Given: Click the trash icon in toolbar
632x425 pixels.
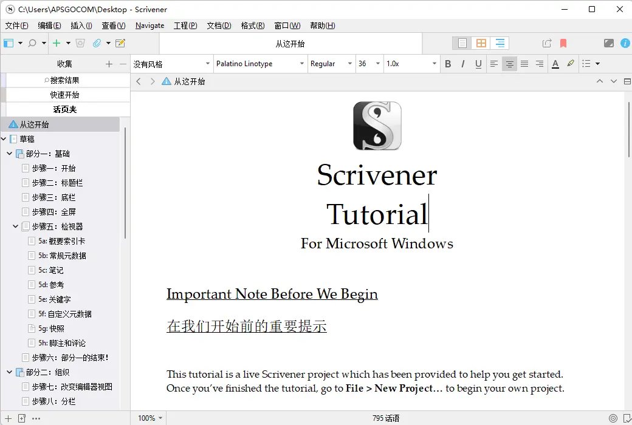Looking at the screenshot, I should click(80, 43).
